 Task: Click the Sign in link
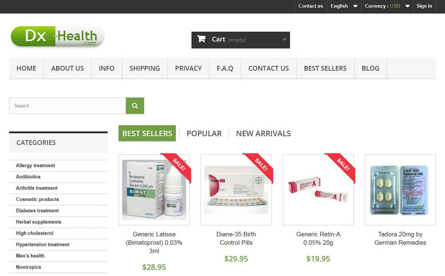pos(424,6)
